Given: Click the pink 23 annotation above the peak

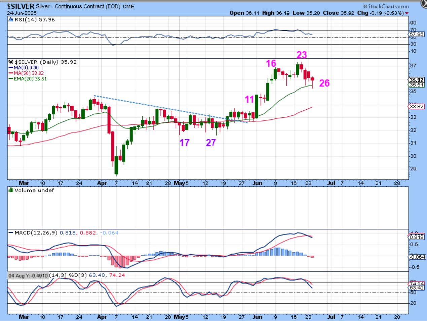Looking at the screenshot, I should [x=301, y=55].
